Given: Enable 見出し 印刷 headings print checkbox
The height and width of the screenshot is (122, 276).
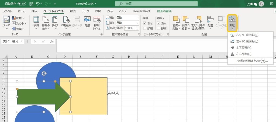Looking at the screenshot, I should (x=159, y=28).
